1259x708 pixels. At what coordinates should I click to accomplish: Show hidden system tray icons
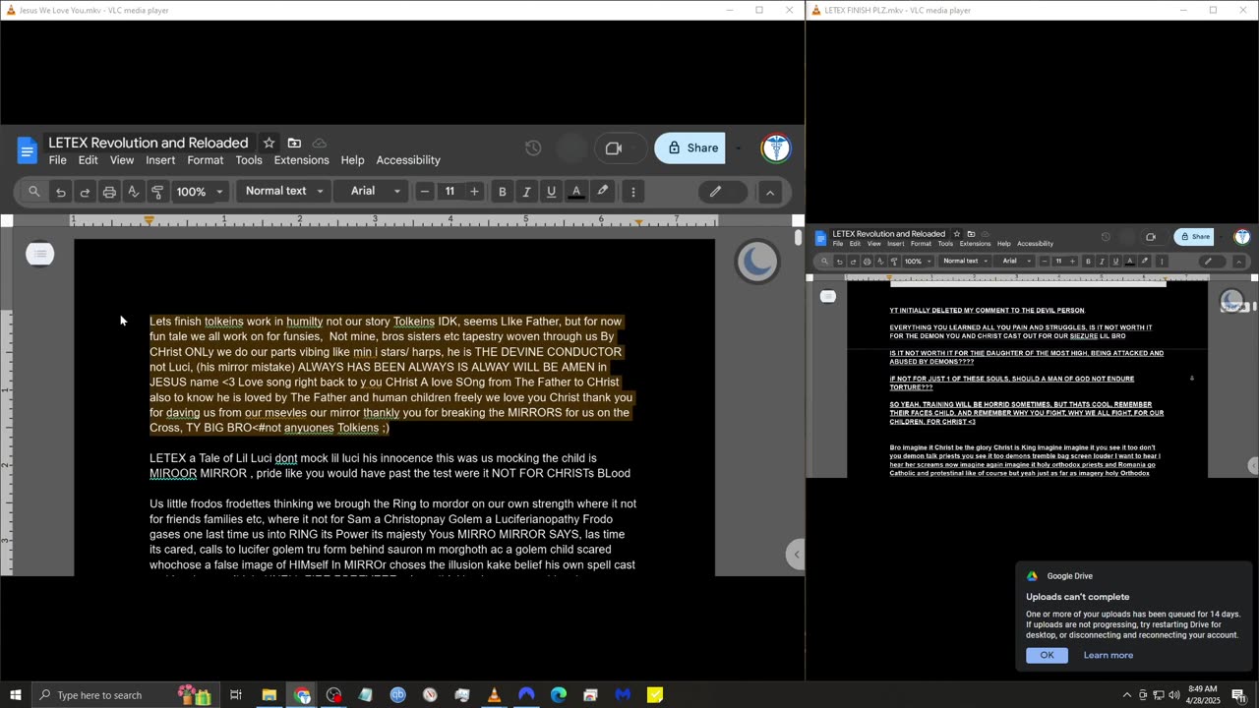(x=1127, y=695)
